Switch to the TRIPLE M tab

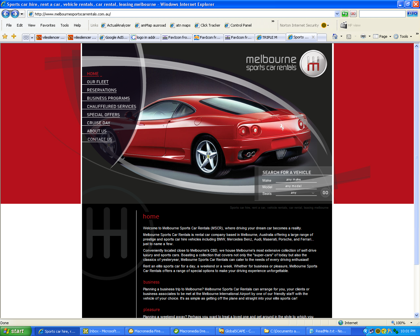[x=270, y=37]
